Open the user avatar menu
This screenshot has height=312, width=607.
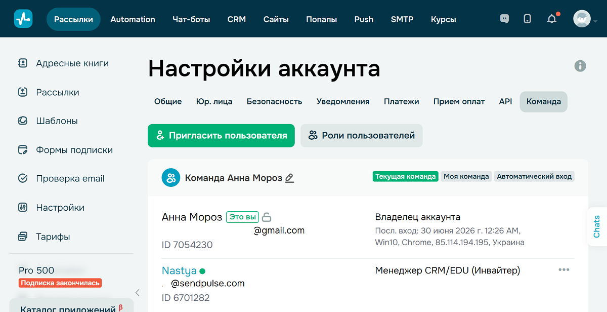click(x=582, y=19)
